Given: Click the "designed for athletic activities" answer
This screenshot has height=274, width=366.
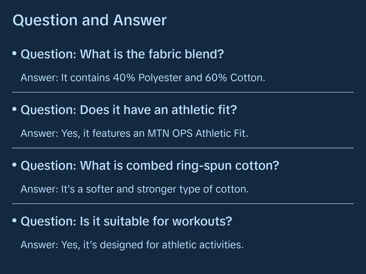Looking at the screenshot, I should 132,245.
